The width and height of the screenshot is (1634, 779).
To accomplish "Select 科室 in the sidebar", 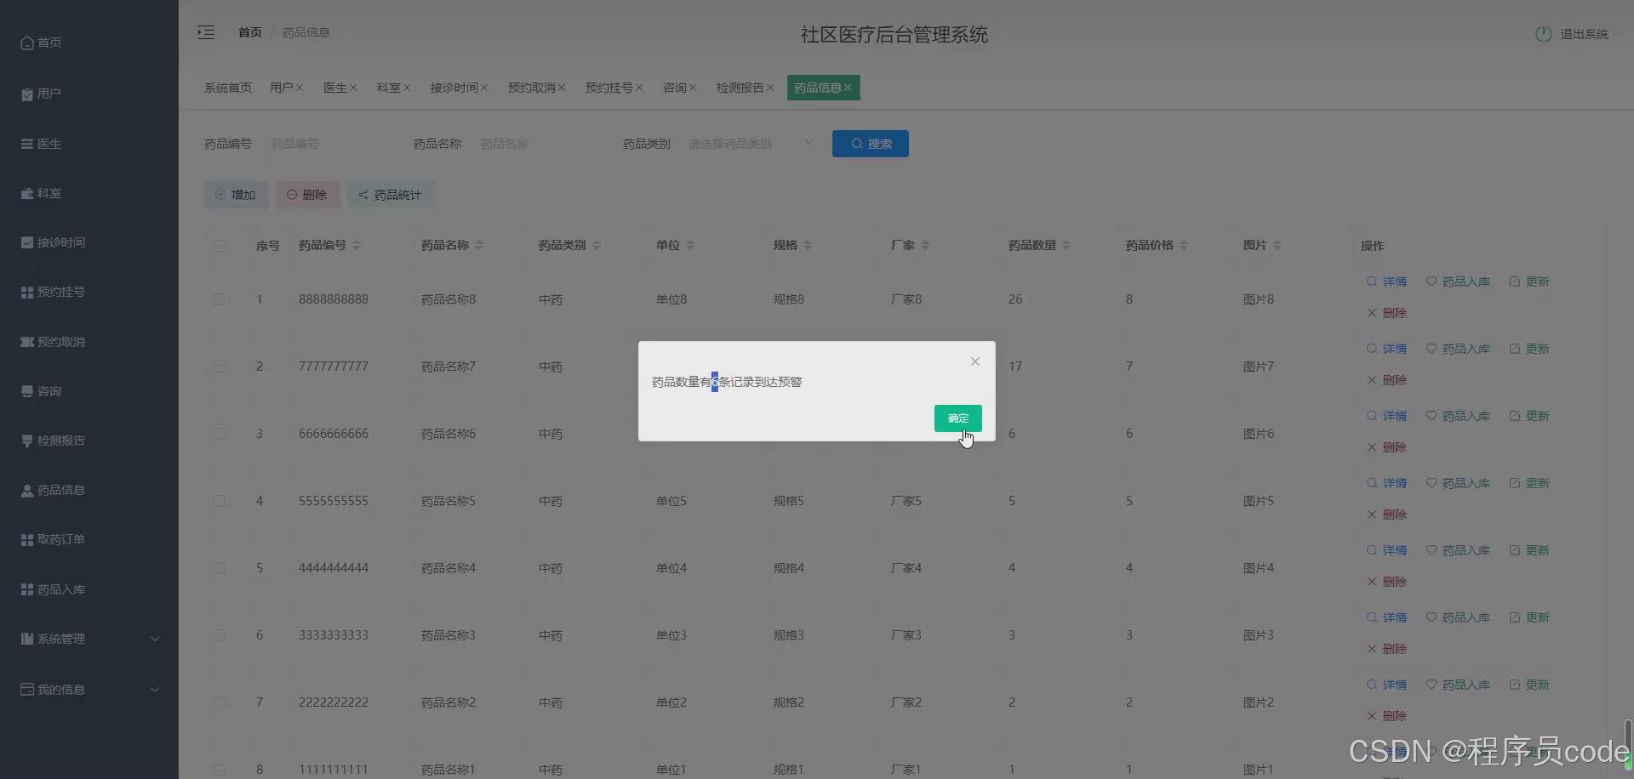I will (x=49, y=193).
